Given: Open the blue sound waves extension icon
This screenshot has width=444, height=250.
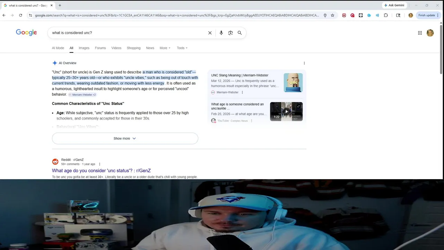Looking at the screenshot, I should point(377,15).
